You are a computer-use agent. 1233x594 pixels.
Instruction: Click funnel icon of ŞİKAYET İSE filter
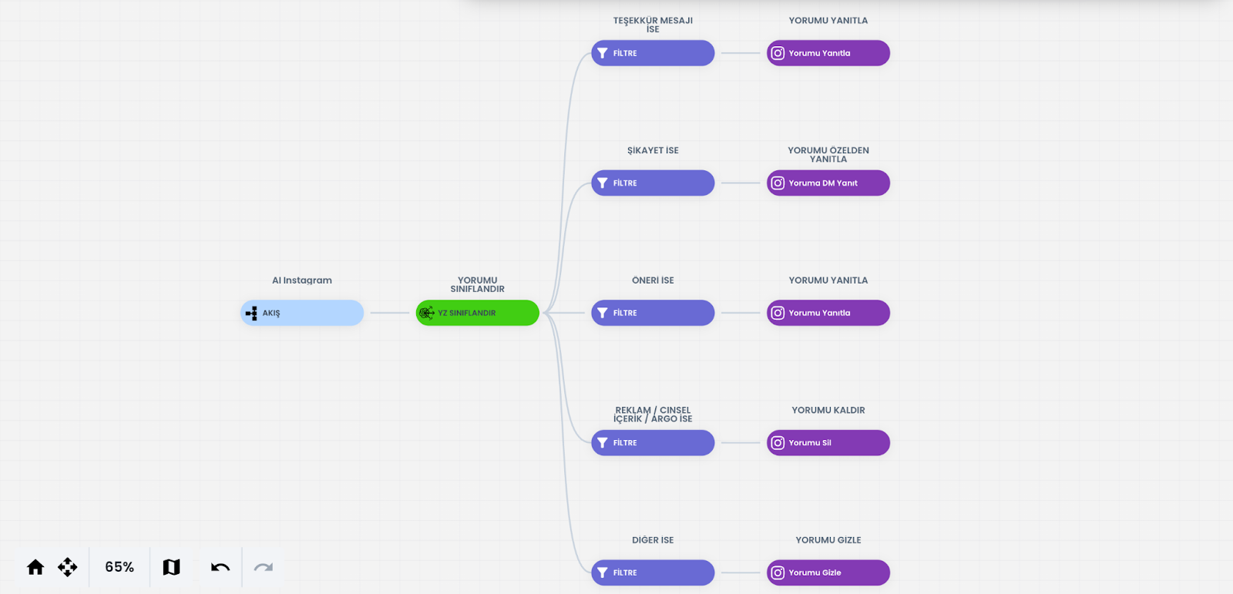603,183
